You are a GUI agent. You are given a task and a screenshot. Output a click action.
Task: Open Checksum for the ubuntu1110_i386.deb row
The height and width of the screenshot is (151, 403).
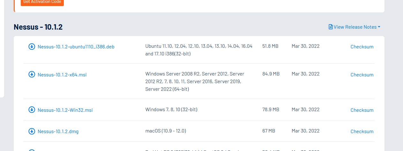pos(362,47)
